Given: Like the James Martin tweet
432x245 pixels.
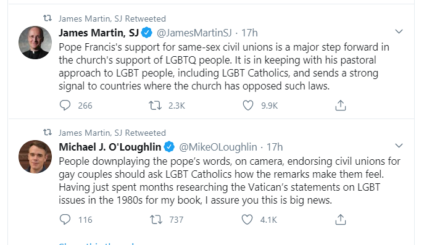Looking at the screenshot, I should [x=248, y=106].
